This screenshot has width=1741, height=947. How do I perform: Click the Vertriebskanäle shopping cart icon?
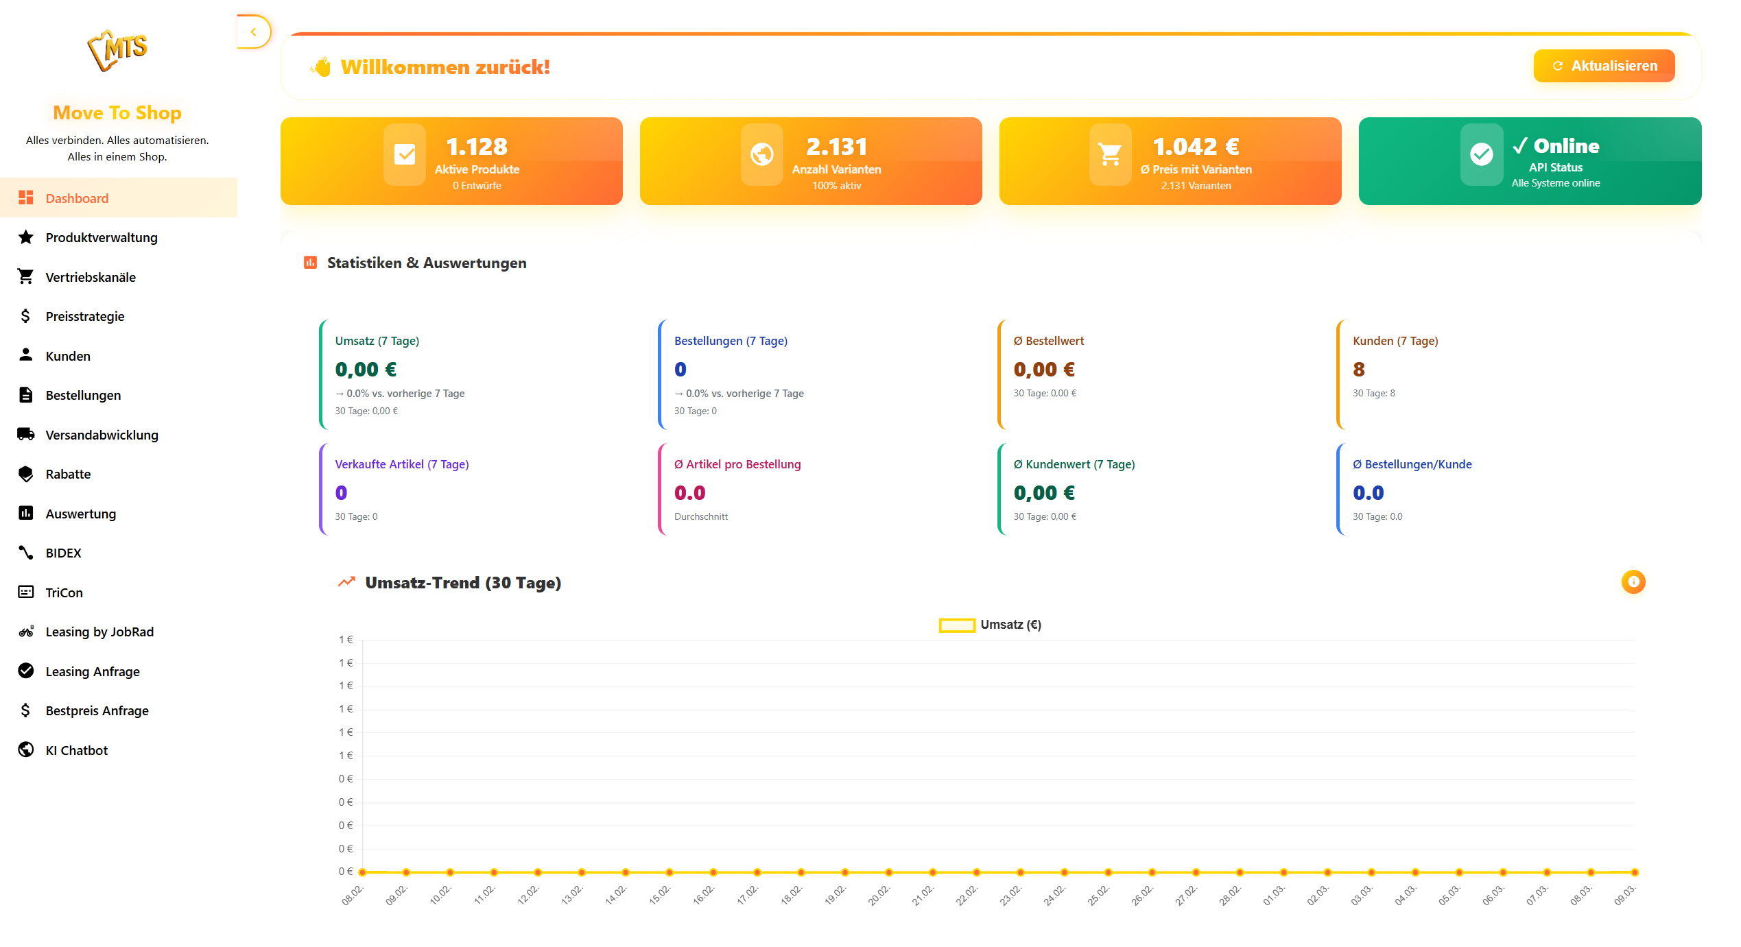tap(26, 276)
